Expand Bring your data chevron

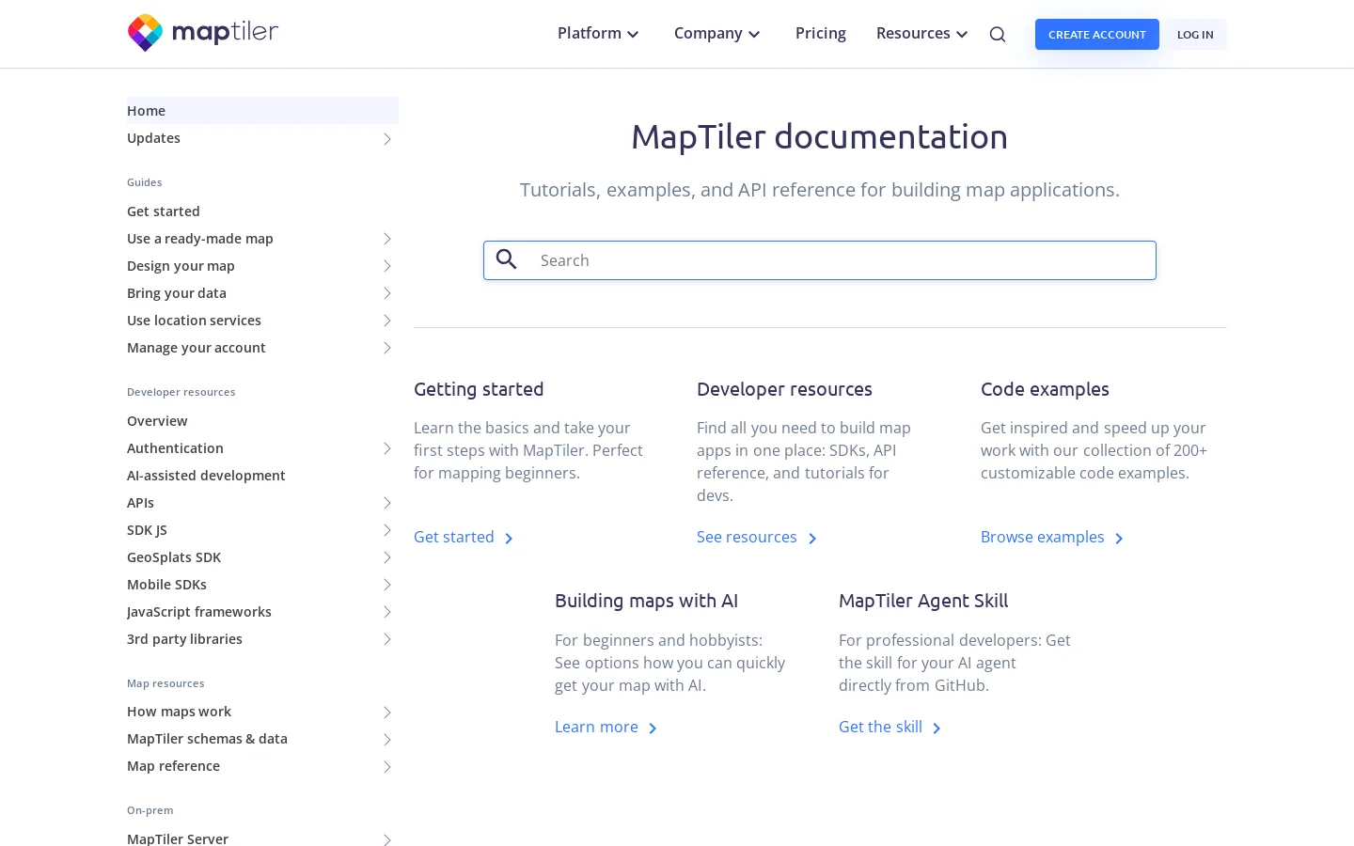pyautogui.click(x=387, y=293)
